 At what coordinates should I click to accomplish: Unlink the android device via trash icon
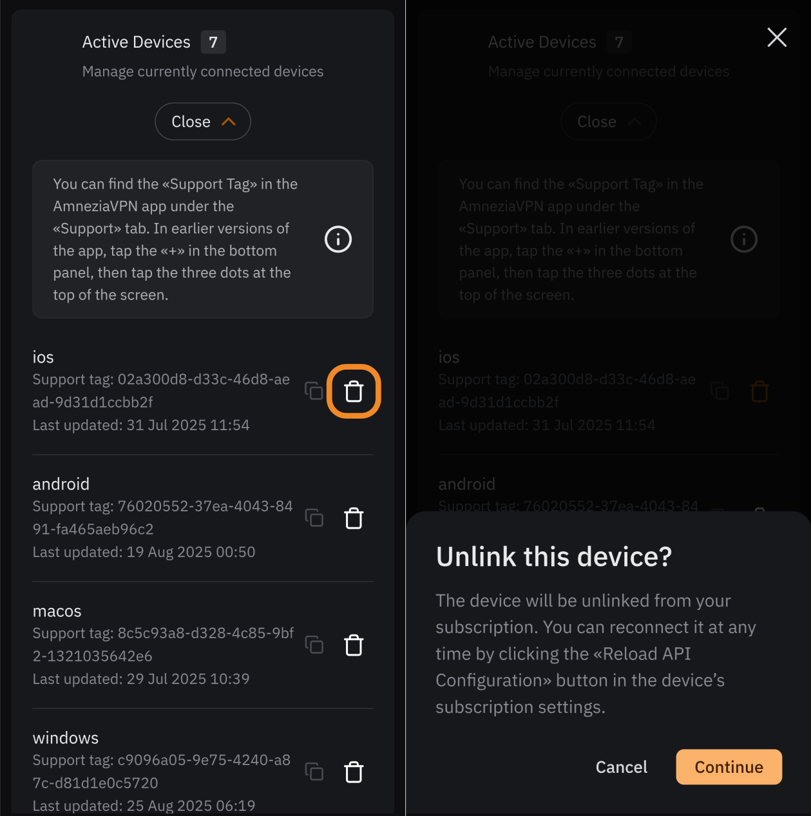(x=354, y=518)
